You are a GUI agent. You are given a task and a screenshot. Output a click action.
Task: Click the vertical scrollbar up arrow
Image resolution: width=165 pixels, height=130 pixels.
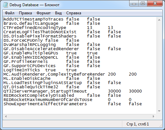pyautogui.click(x=159, y=20)
